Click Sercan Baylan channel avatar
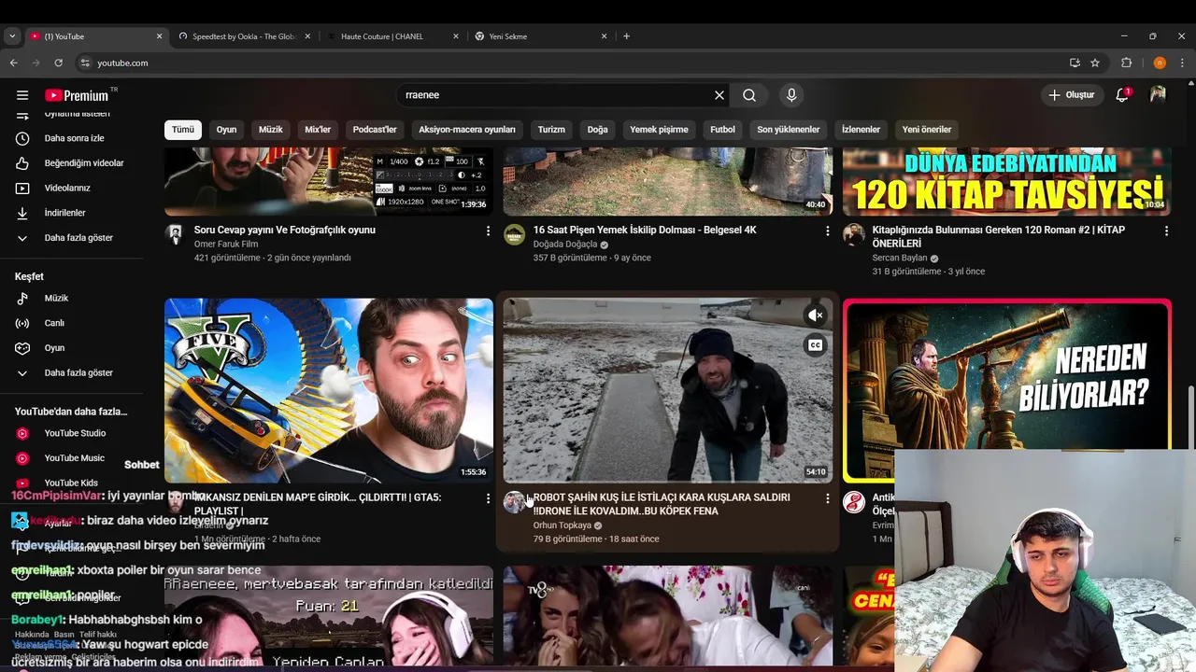The width and height of the screenshot is (1196, 672). click(x=853, y=234)
